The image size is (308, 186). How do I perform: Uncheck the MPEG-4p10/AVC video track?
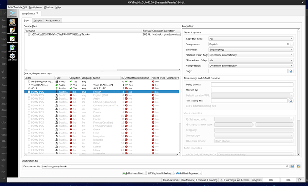29,81
